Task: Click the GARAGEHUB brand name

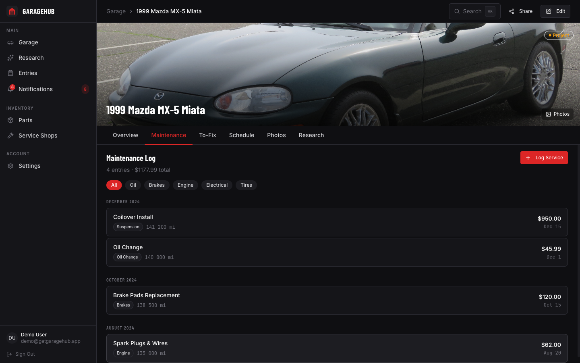Action: (38, 11)
